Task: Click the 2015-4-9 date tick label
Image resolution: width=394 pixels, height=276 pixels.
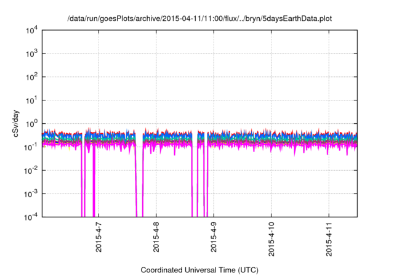Action: [214, 237]
